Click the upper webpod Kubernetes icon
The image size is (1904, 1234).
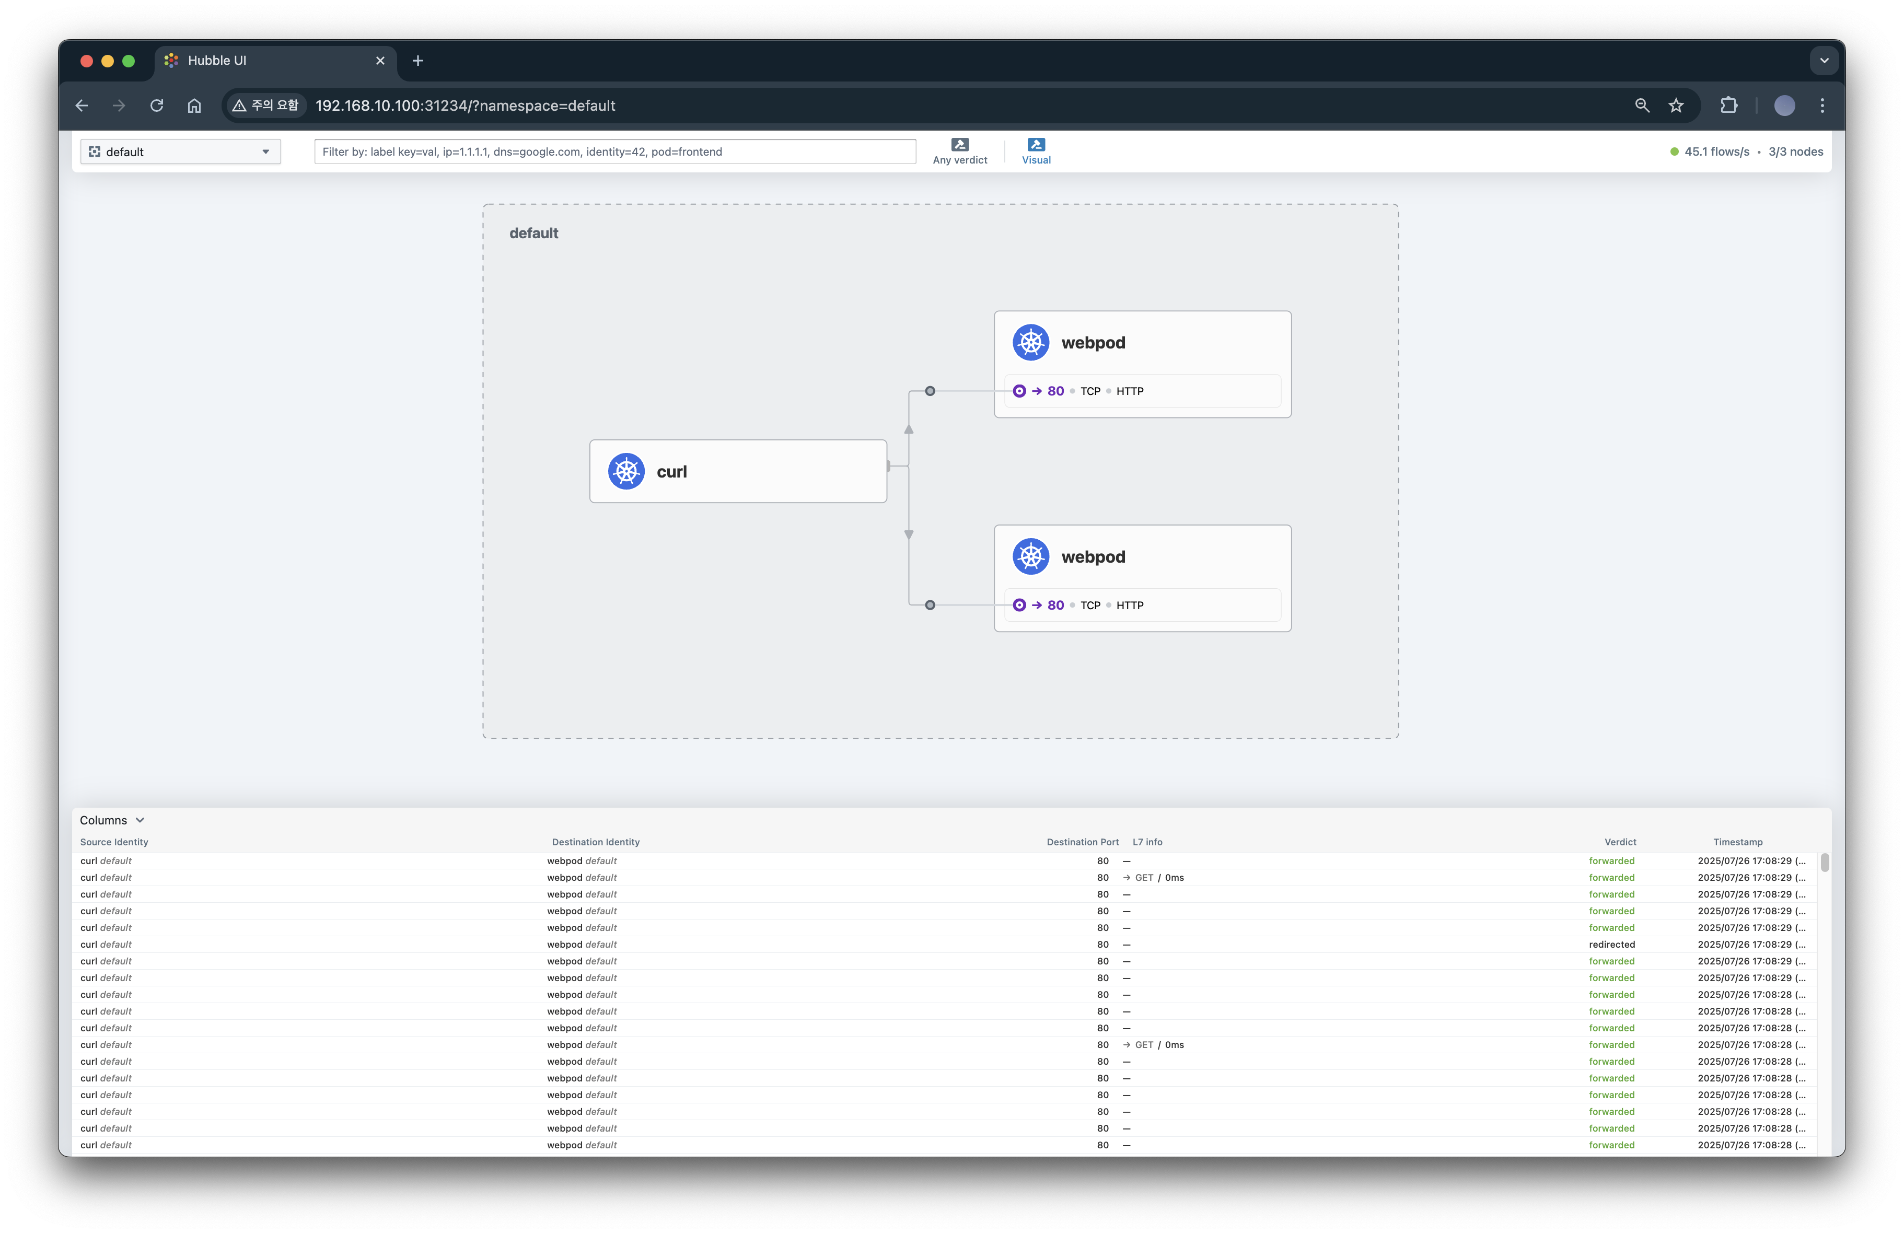tap(1030, 343)
